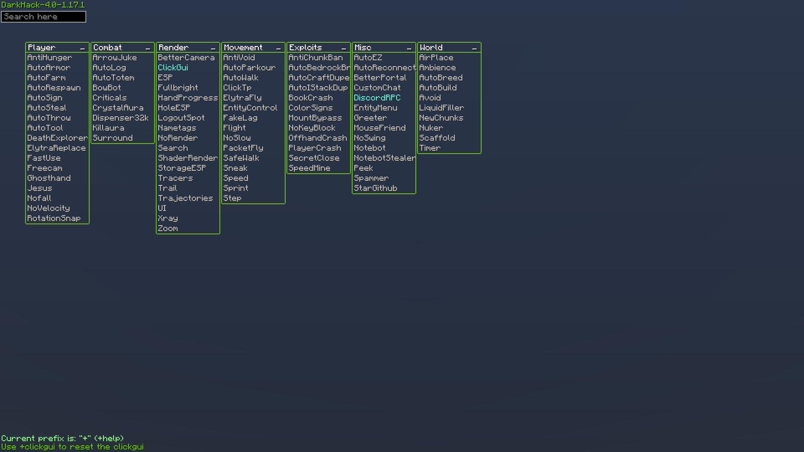Viewport: 804px width, 452px height.
Task: Select the World category header
Action: [431, 48]
